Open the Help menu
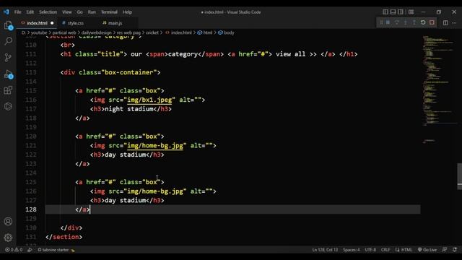 coord(127,12)
